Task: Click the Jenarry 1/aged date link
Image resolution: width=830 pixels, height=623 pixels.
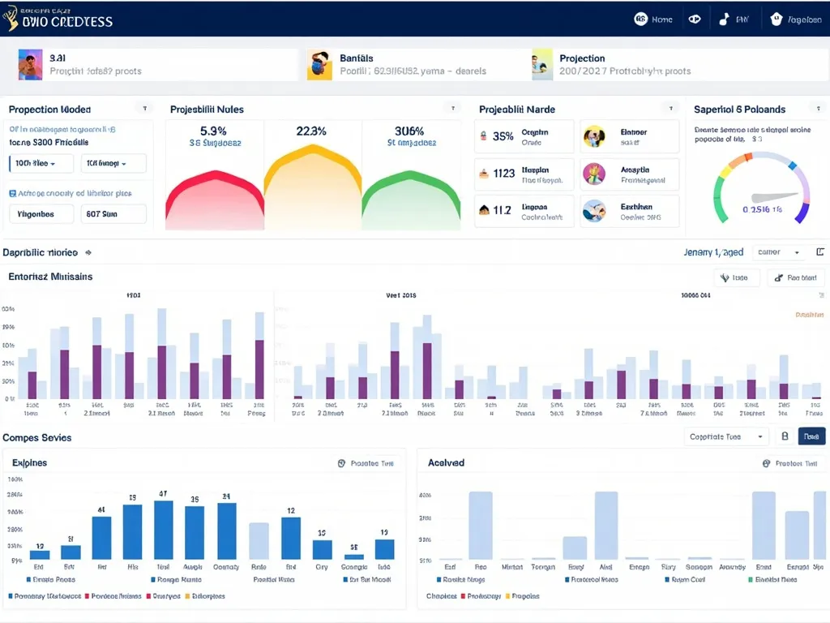Action: tap(713, 252)
